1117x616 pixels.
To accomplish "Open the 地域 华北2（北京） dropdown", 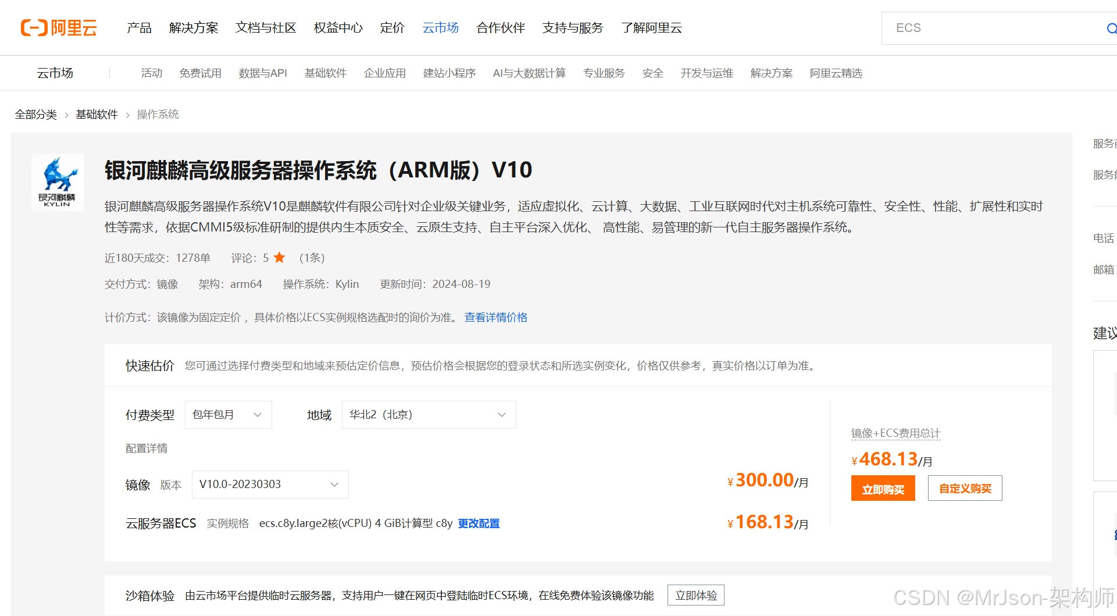I will coord(429,415).
